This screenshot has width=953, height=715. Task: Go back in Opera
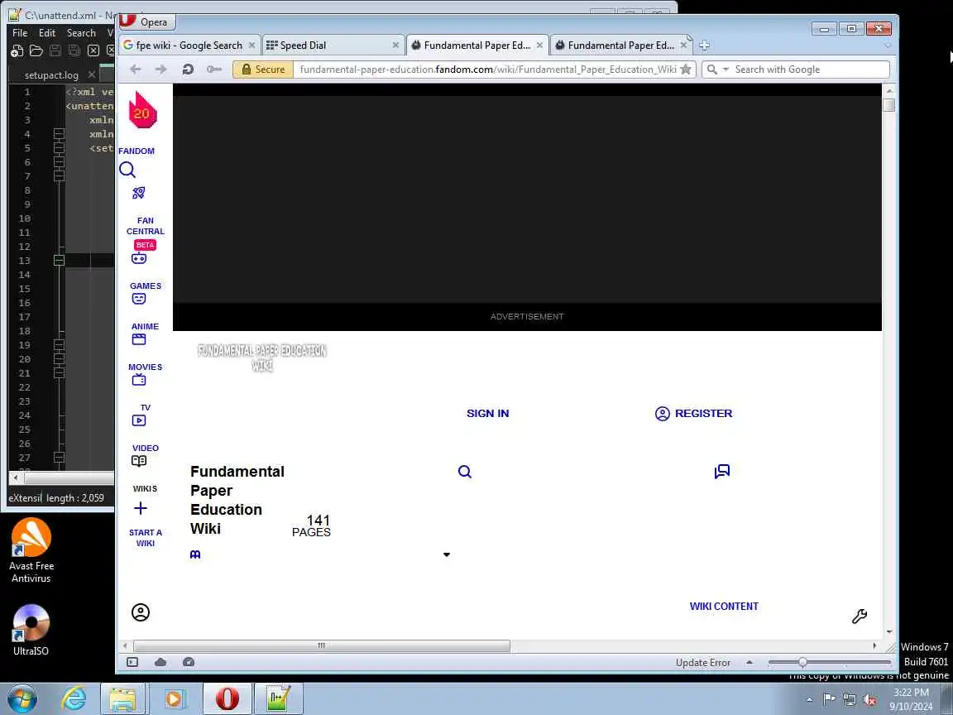click(x=136, y=70)
